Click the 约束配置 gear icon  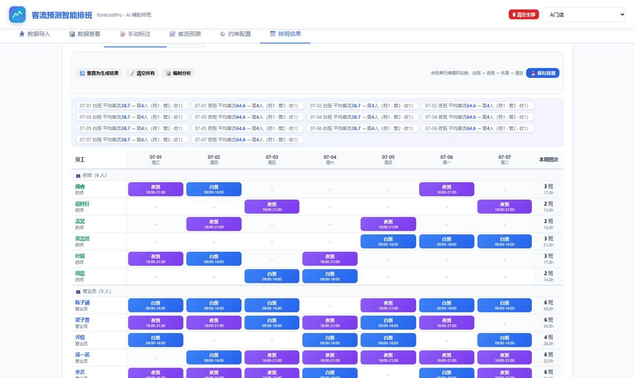tap(223, 34)
